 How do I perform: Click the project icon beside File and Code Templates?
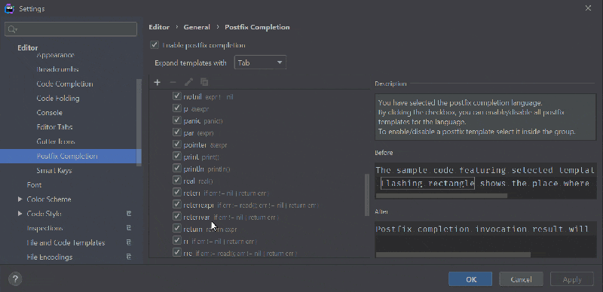coord(129,242)
